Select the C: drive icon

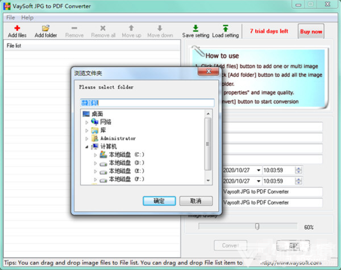pos(103,154)
